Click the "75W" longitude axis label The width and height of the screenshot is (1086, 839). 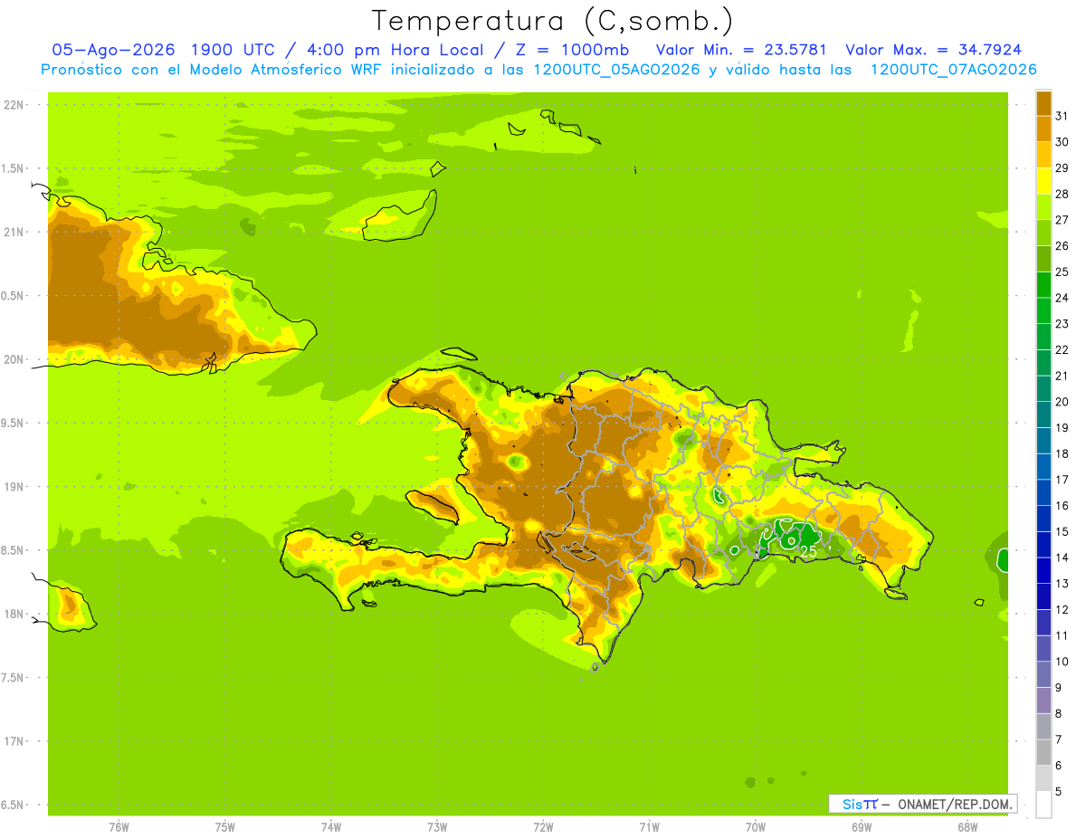(224, 826)
